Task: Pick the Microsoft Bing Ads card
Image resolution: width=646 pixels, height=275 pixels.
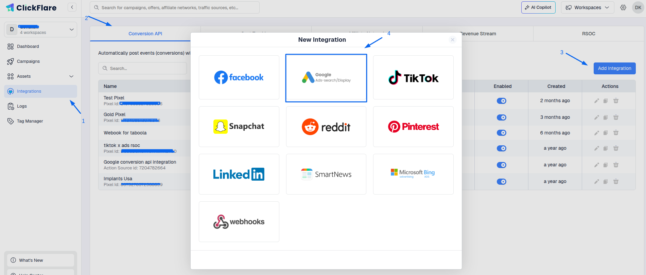Action: (x=413, y=174)
